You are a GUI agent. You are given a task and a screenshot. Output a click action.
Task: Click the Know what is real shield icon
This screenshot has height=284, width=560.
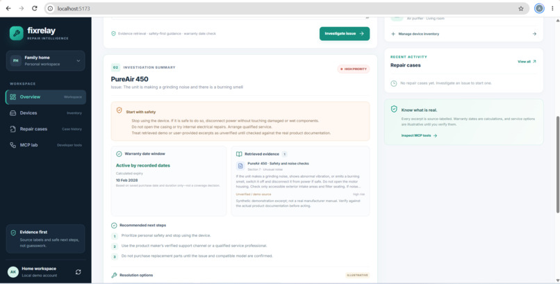pyautogui.click(x=394, y=109)
